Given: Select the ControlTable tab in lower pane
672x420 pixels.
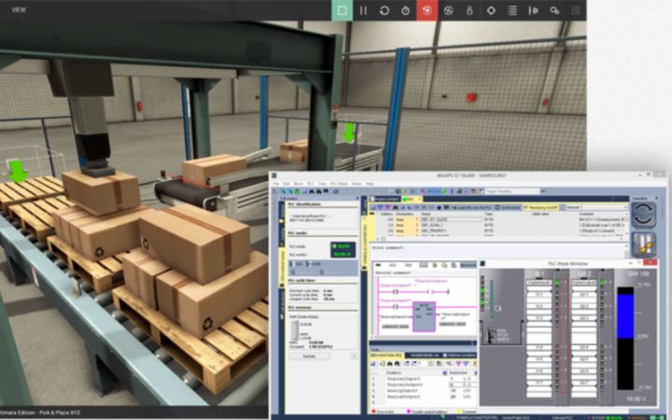Looking at the screenshot, I should point(386,356).
